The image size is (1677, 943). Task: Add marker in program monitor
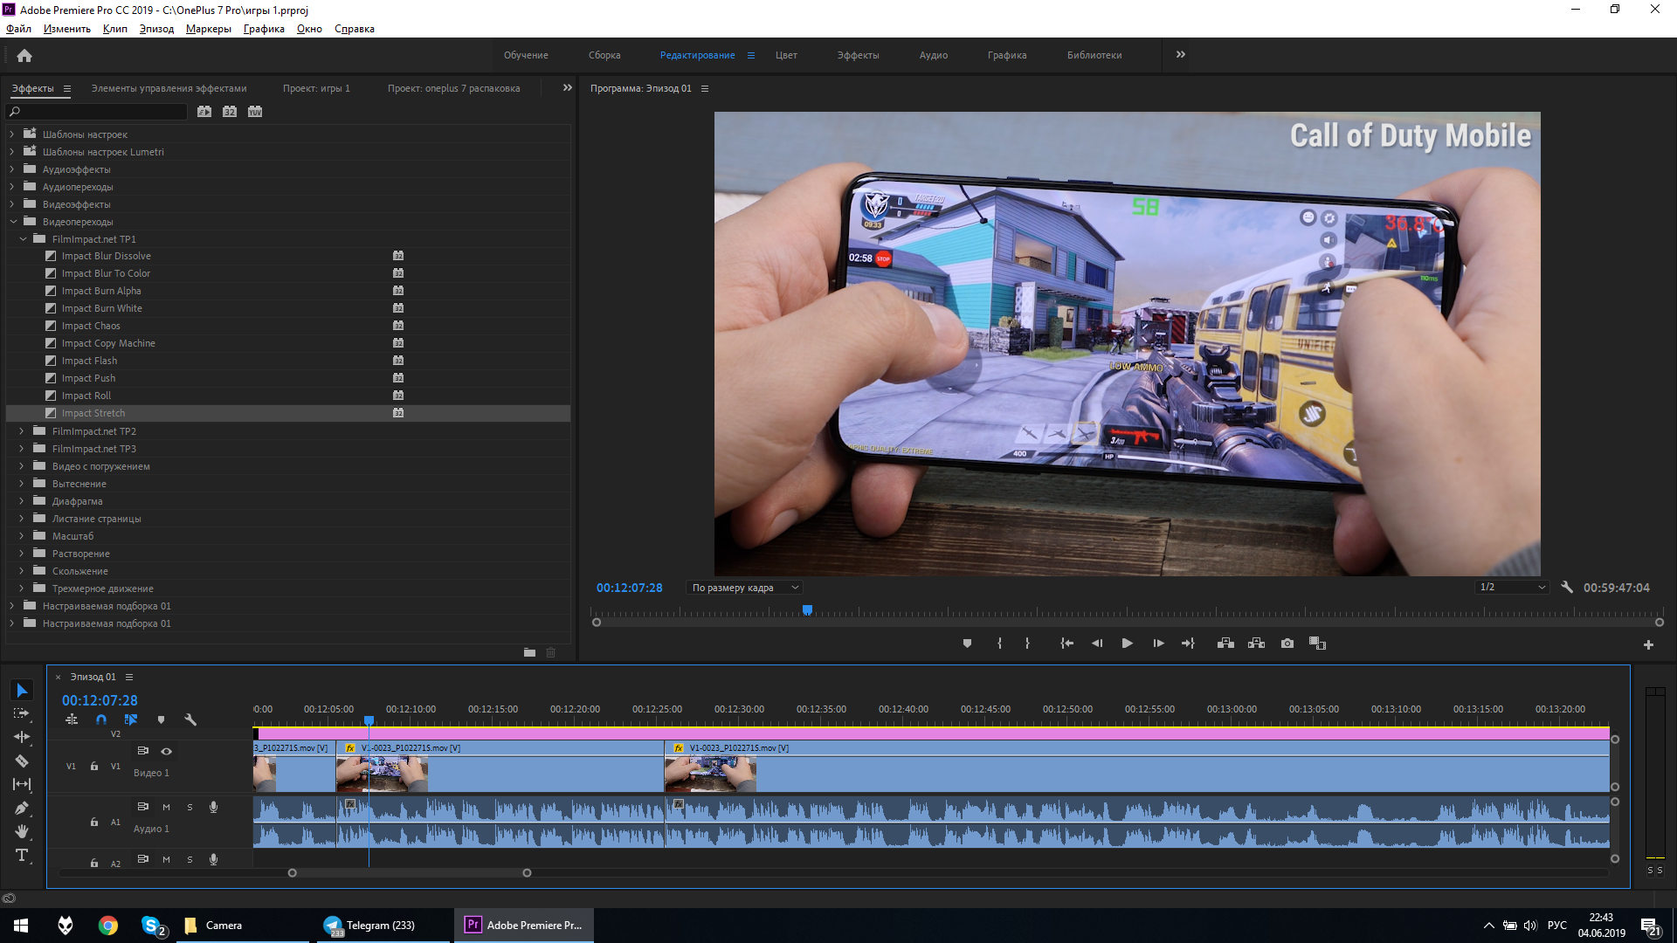point(967,644)
